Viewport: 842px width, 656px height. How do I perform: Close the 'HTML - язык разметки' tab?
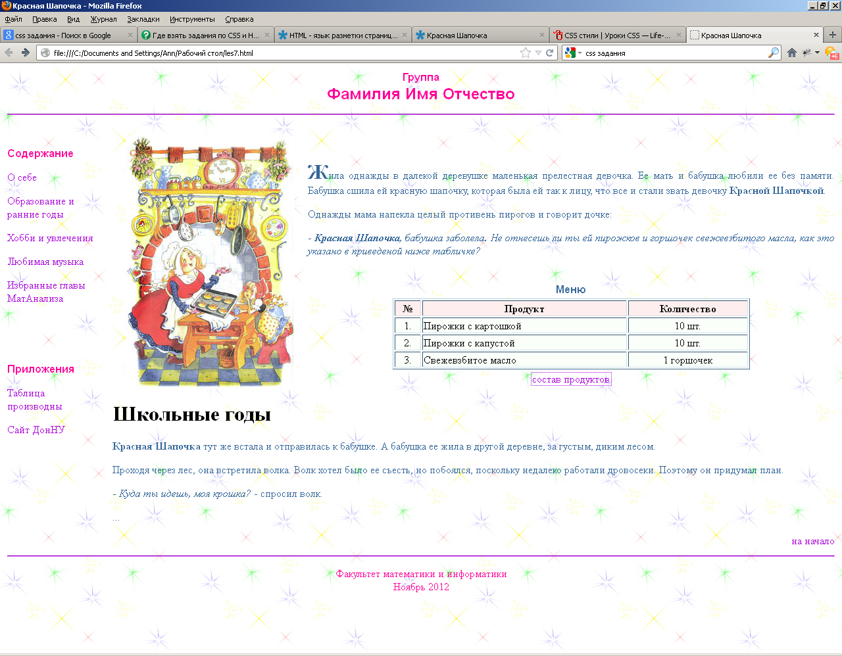pos(405,35)
